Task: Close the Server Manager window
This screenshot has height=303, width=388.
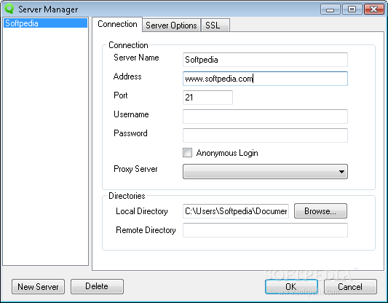Action: point(374,9)
